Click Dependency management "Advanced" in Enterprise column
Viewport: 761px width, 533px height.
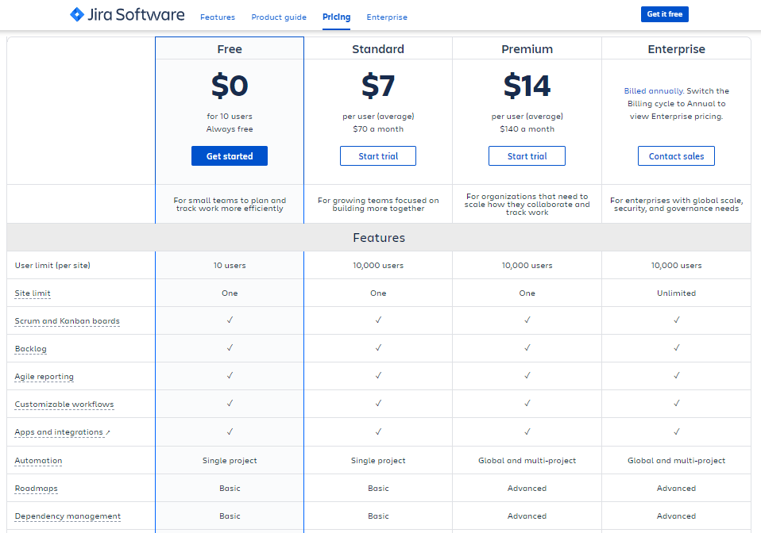click(x=677, y=516)
